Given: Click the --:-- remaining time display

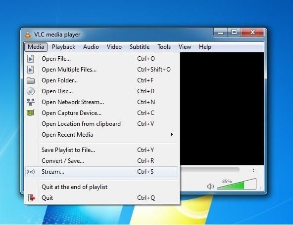Looking at the screenshot, I should pyautogui.click(x=254, y=170).
